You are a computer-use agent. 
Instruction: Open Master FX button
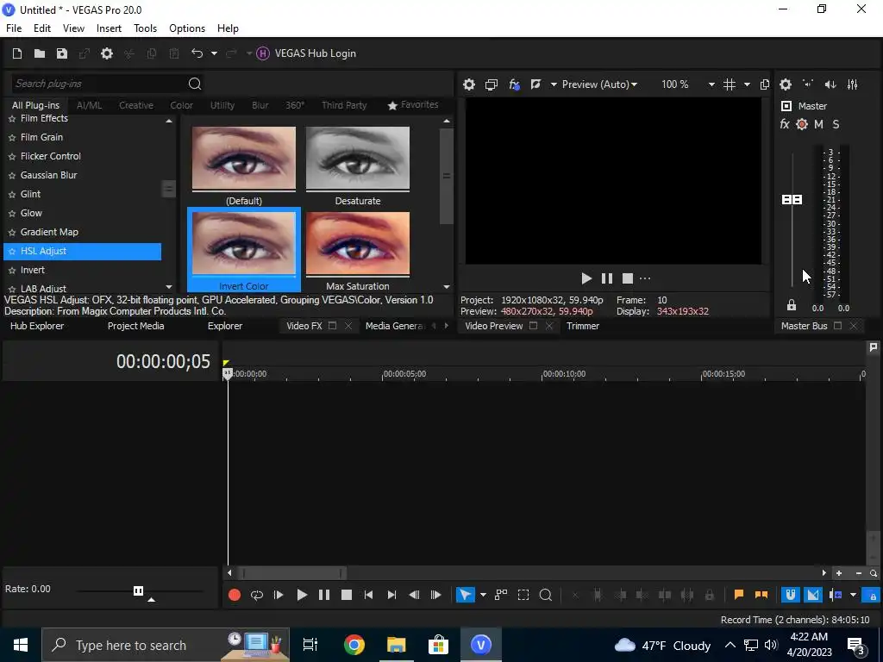785,124
